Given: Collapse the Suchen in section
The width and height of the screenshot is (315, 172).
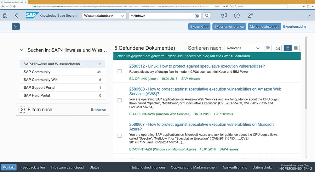Looking at the screenshot, I should 21,50.
